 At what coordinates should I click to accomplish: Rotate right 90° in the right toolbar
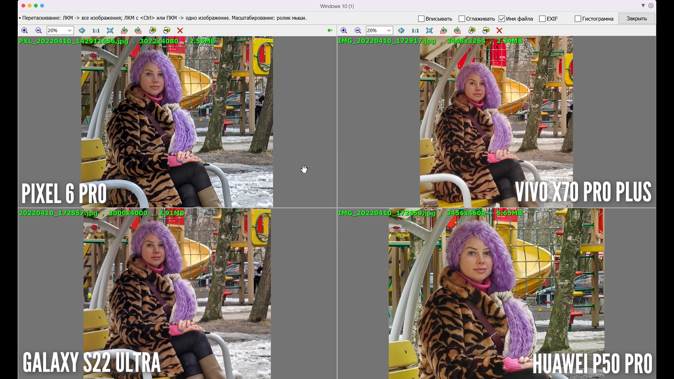click(x=457, y=30)
